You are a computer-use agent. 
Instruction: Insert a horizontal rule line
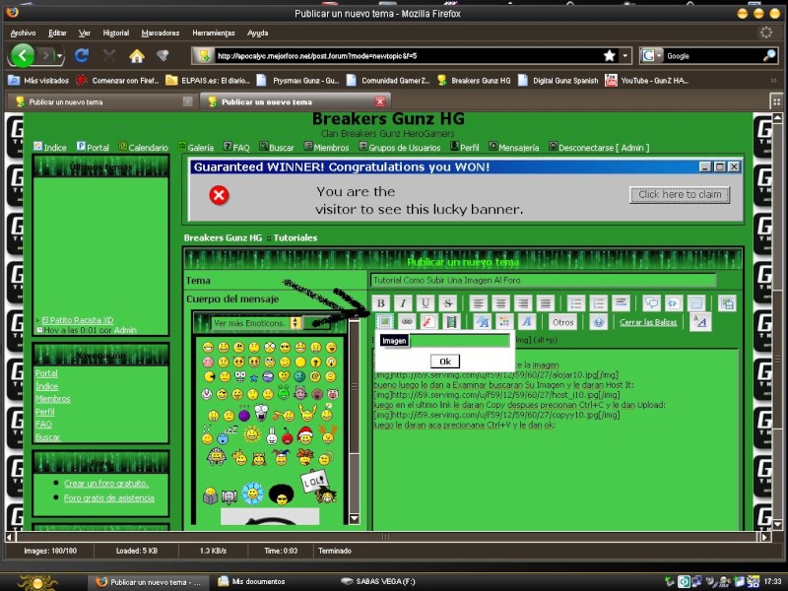(x=621, y=303)
